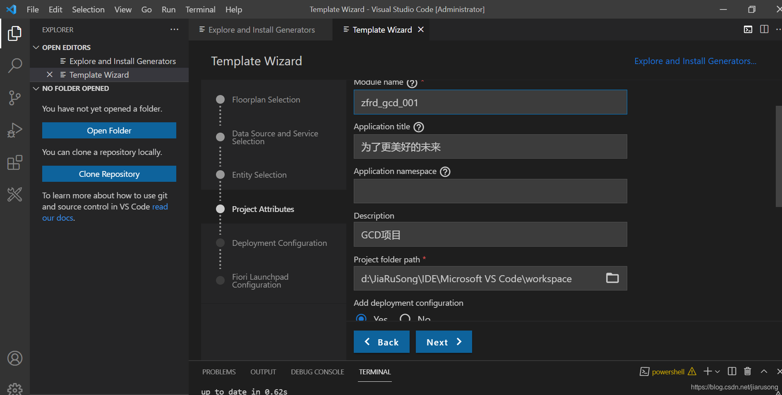Screen dimensions: 782x395
Task: Open the Explorer view in activity bar
Action: (14, 33)
